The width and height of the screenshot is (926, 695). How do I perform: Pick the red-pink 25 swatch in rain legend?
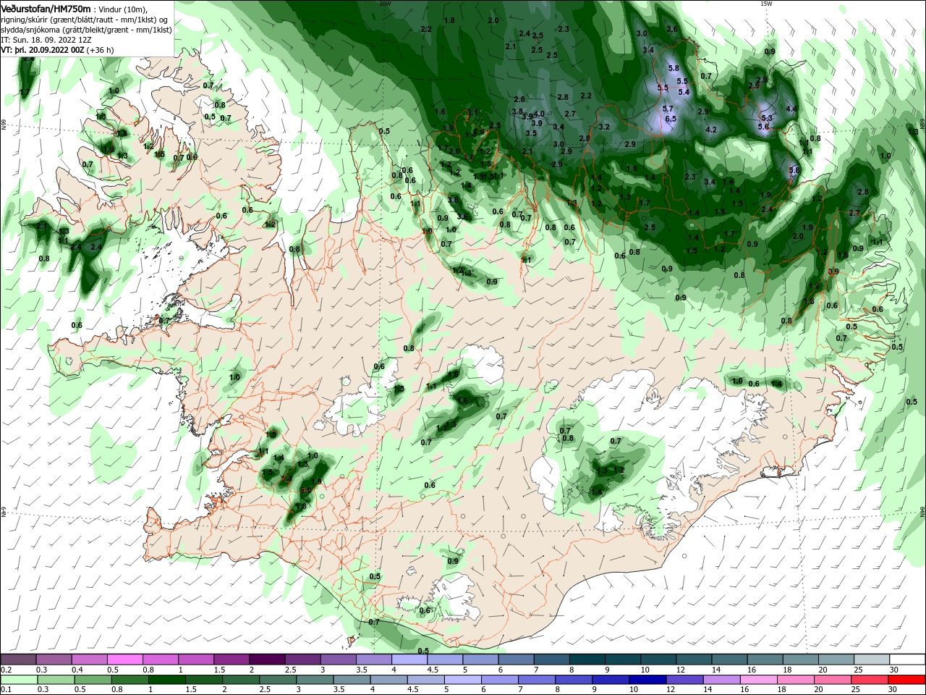pyautogui.click(x=870, y=680)
